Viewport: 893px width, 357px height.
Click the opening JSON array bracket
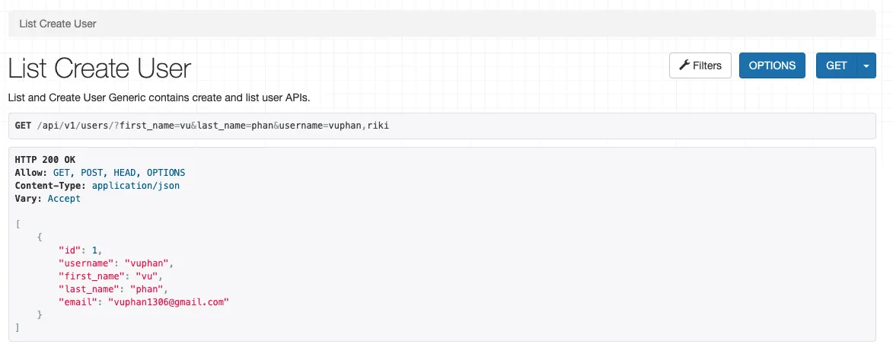18,223
